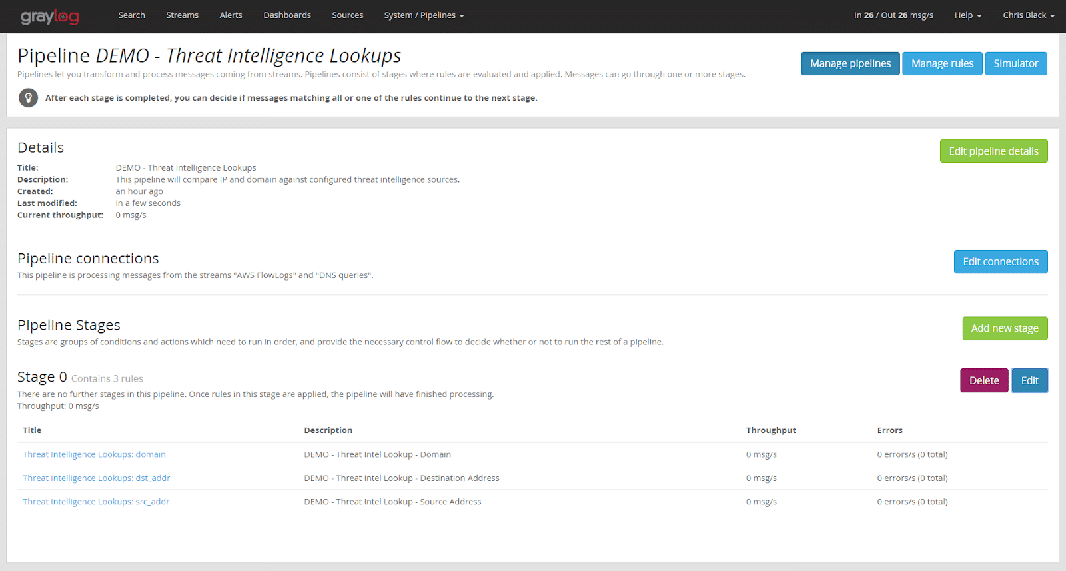Image resolution: width=1066 pixels, height=571 pixels.
Task: Open the Streams menu item
Action: 182,15
